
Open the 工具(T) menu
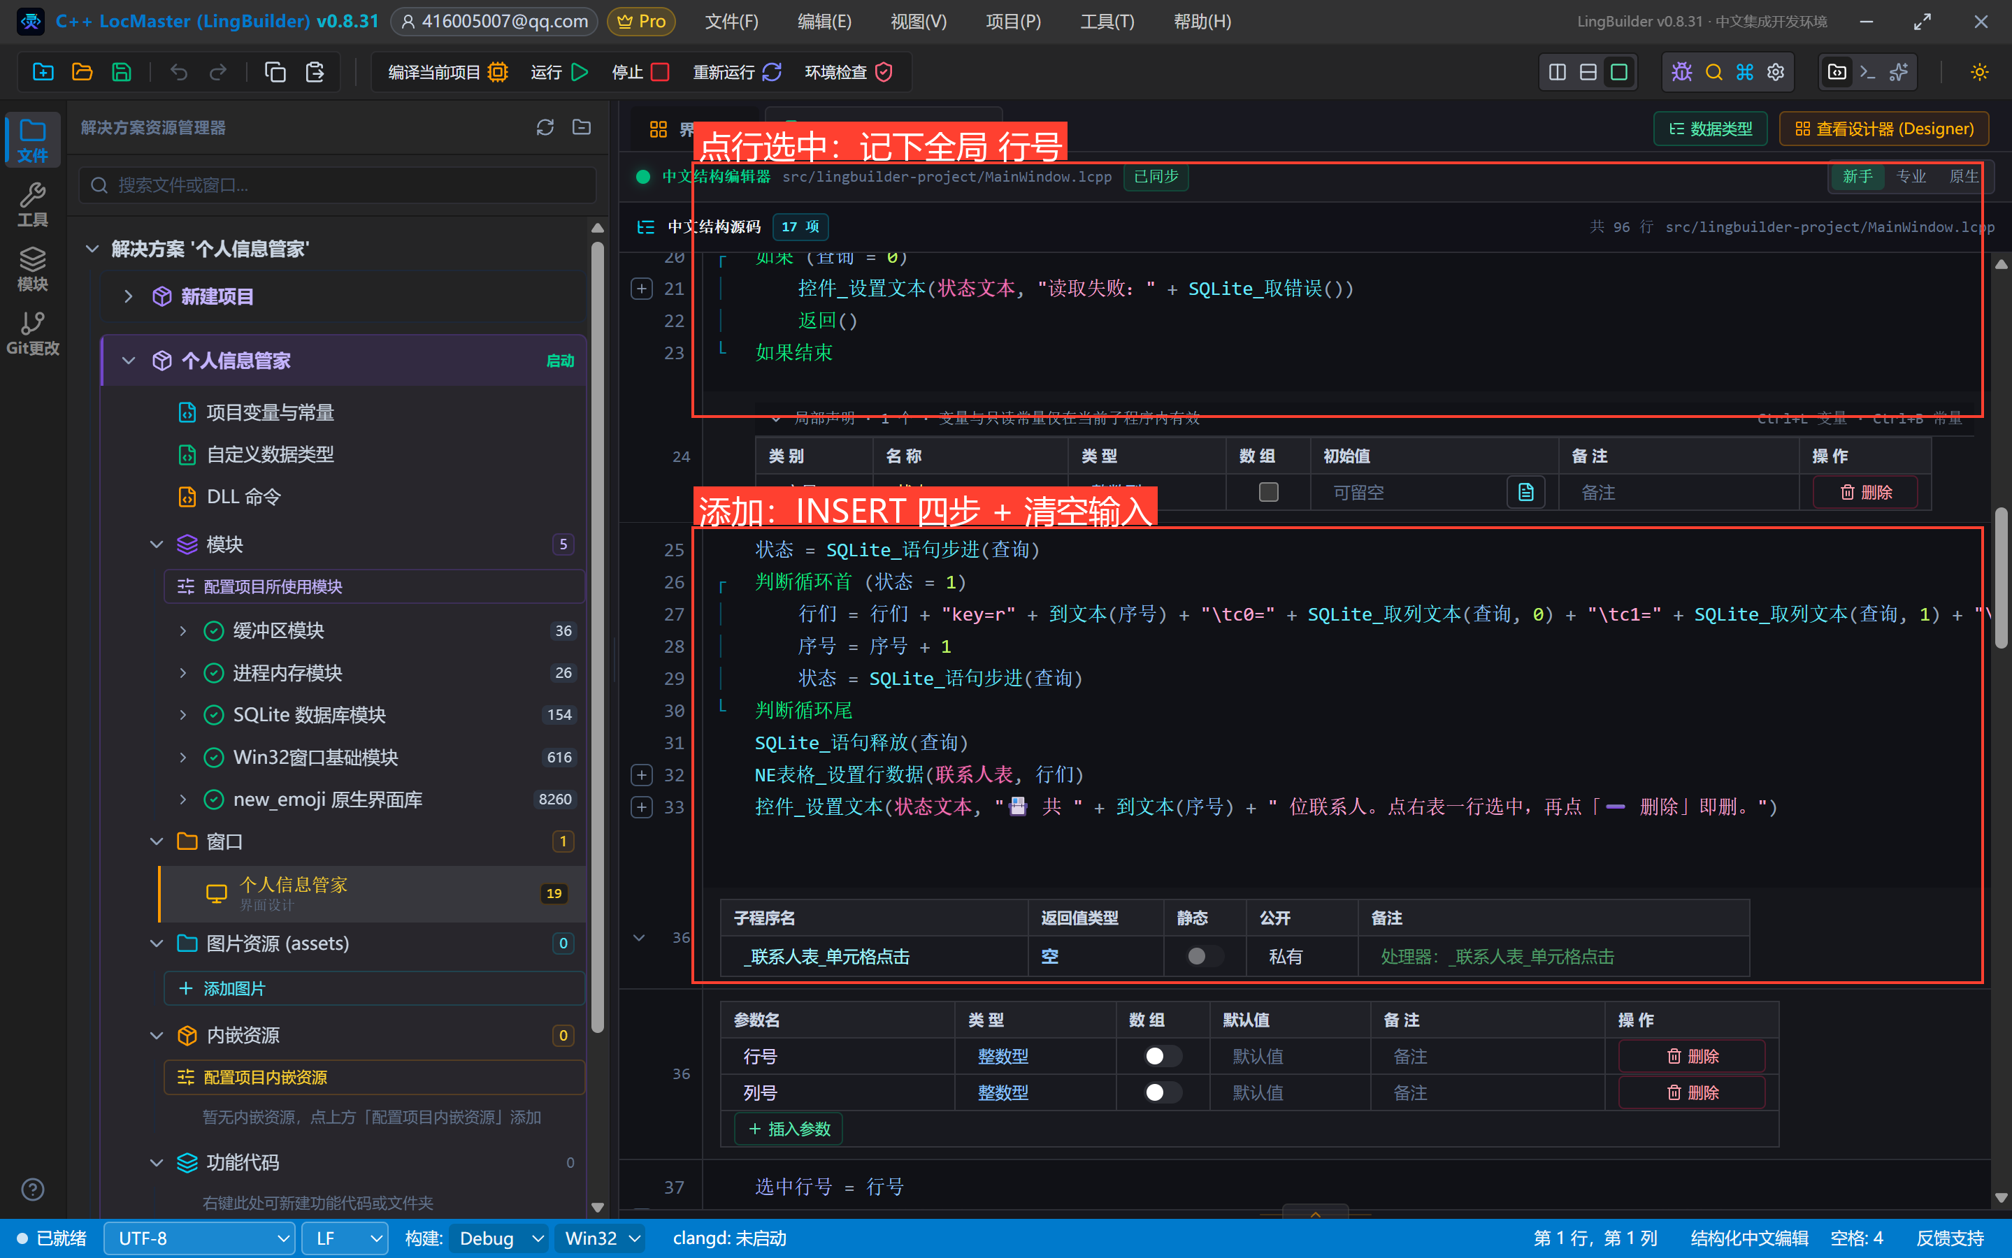point(1107,22)
